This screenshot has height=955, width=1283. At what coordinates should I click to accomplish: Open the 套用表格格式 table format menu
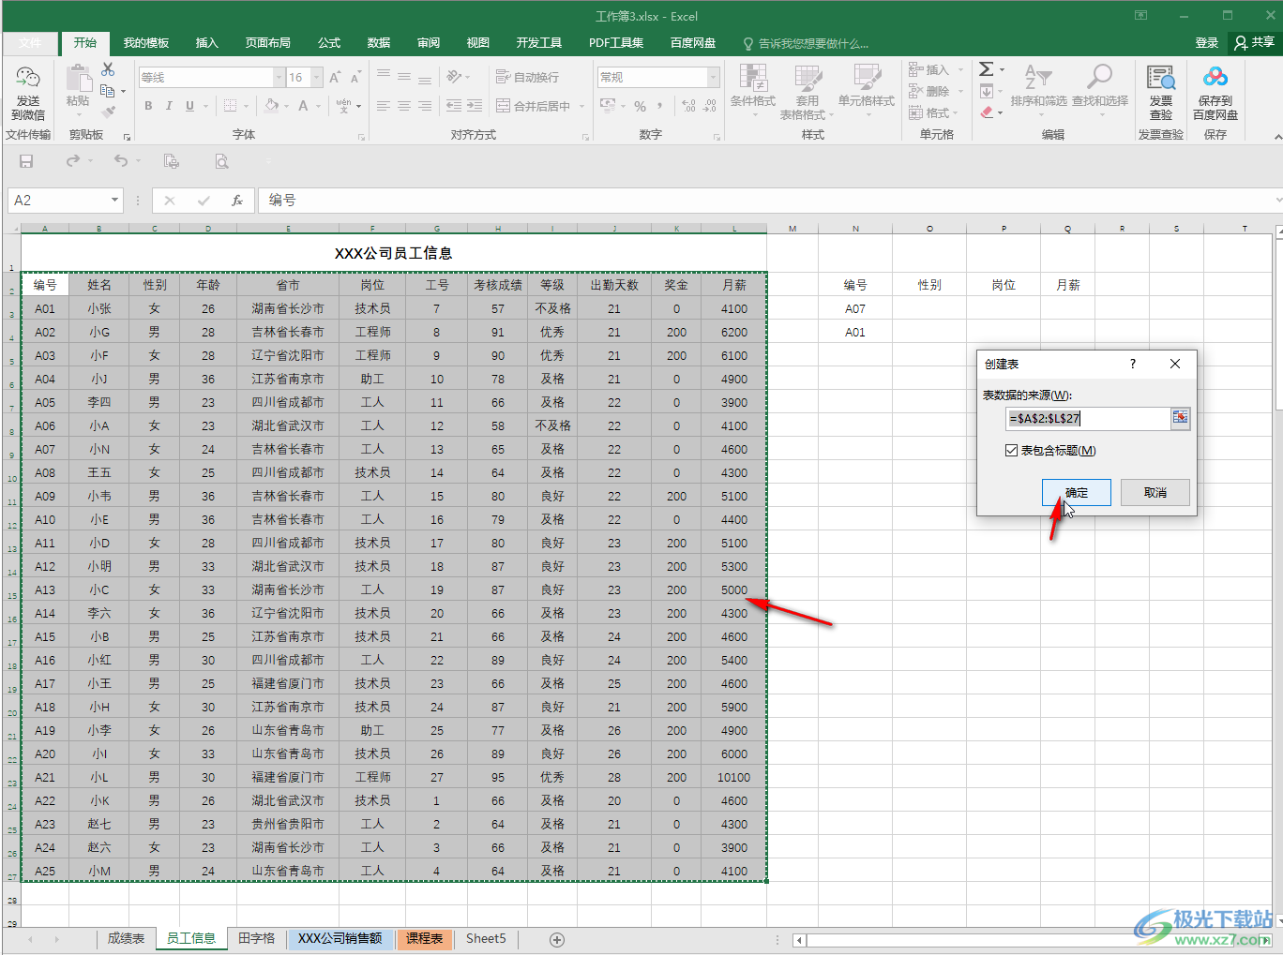point(807,92)
